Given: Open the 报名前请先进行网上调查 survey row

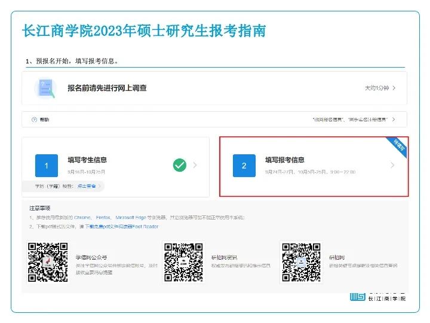Looking at the screenshot, I should pyautogui.click(x=214, y=88).
